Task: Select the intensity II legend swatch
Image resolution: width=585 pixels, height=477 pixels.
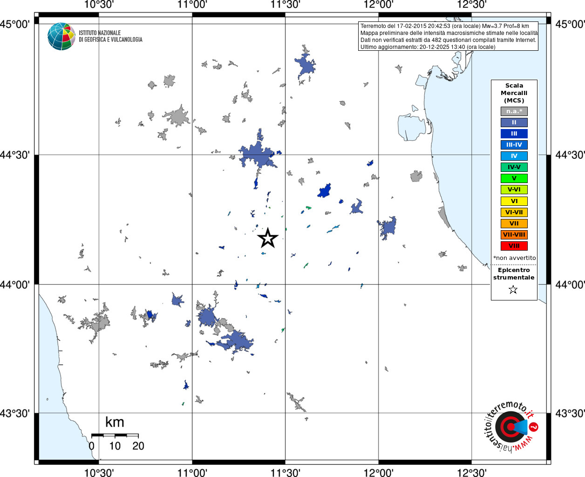Action: (x=514, y=123)
